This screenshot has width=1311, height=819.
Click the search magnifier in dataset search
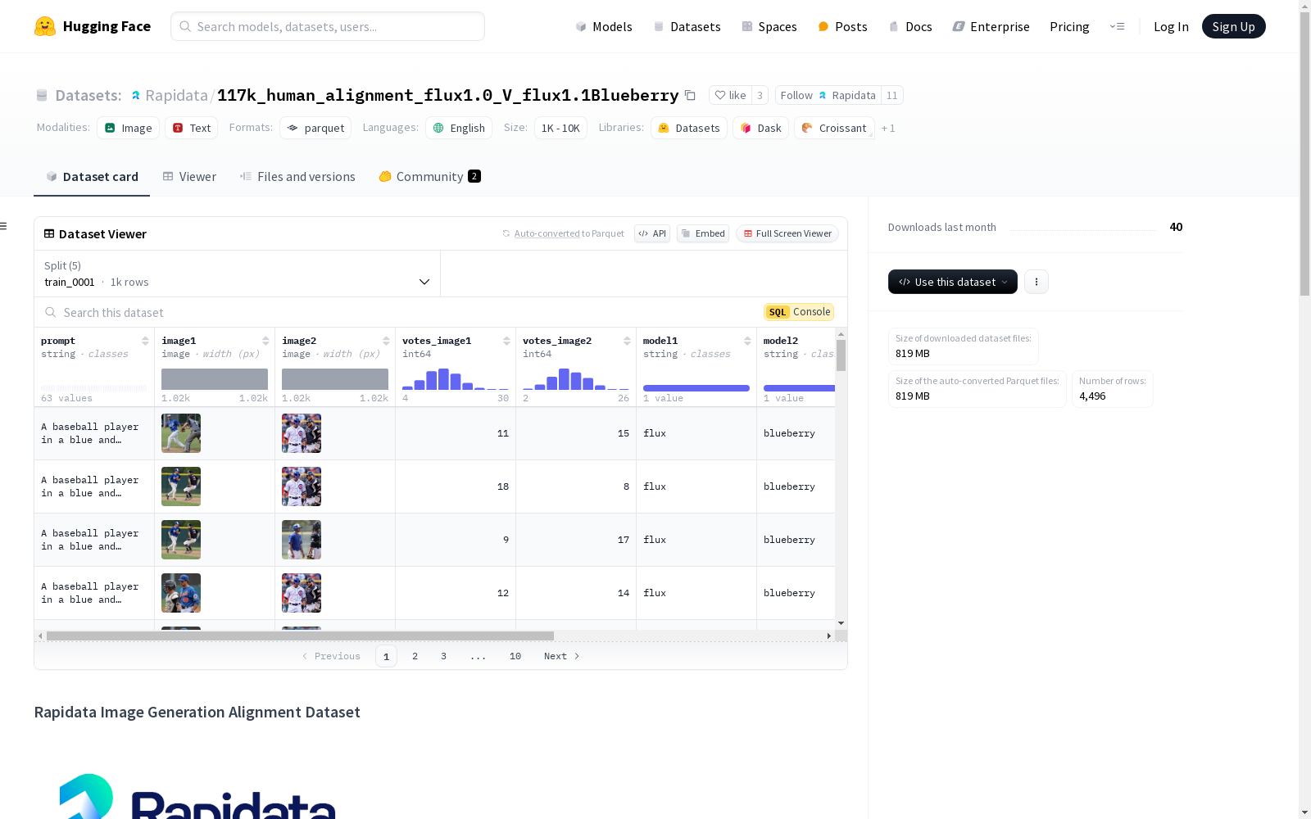coord(51,312)
